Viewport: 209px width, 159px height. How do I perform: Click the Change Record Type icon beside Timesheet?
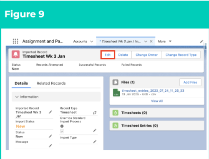pyautogui.click(x=95, y=113)
